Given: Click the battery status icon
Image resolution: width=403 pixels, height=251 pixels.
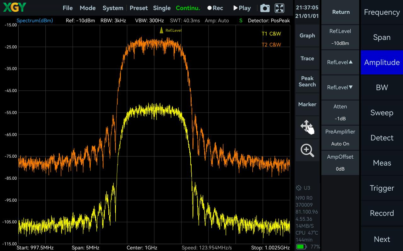Looking at the screenshot, I should pos(302,247).
